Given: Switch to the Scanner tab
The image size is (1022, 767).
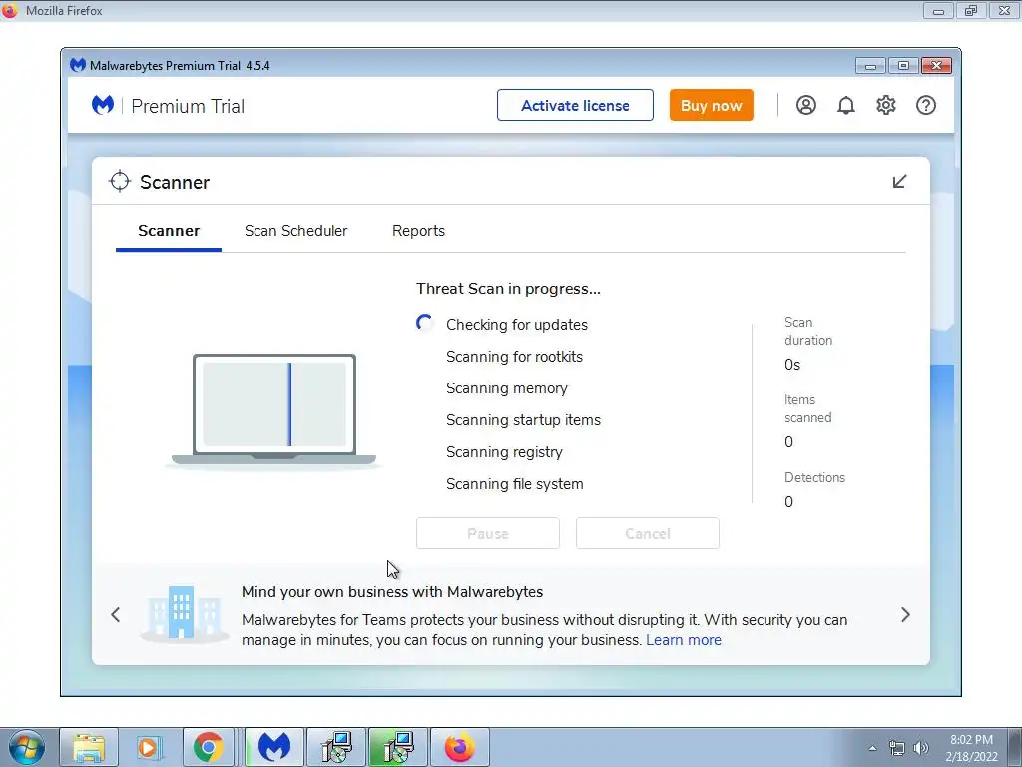Looking at the screenshot, I should pos(168,231).
